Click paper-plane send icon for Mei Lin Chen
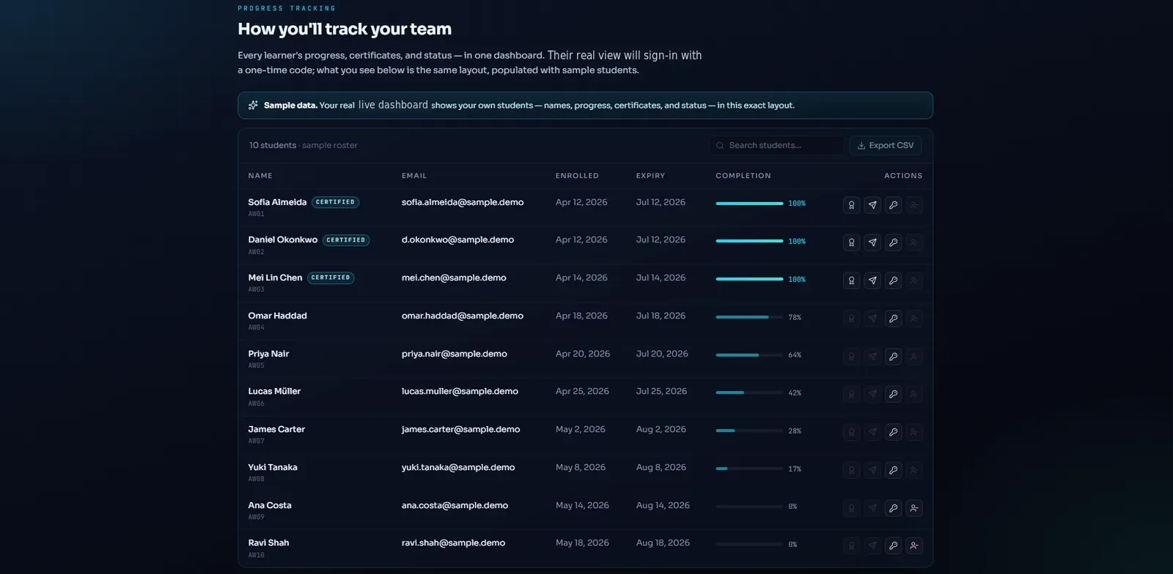The image size is (1173, 574). 872,280
